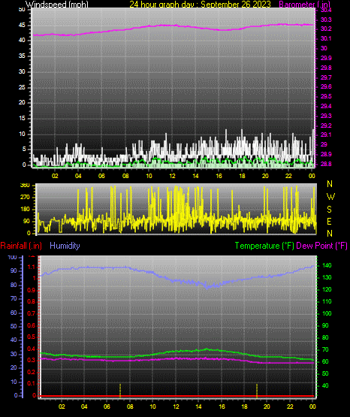Image resolution: width=350 pixels, height=417 pixels.
Task: Click hour 16 on the bottom time axis
Action: pos(222,406)
